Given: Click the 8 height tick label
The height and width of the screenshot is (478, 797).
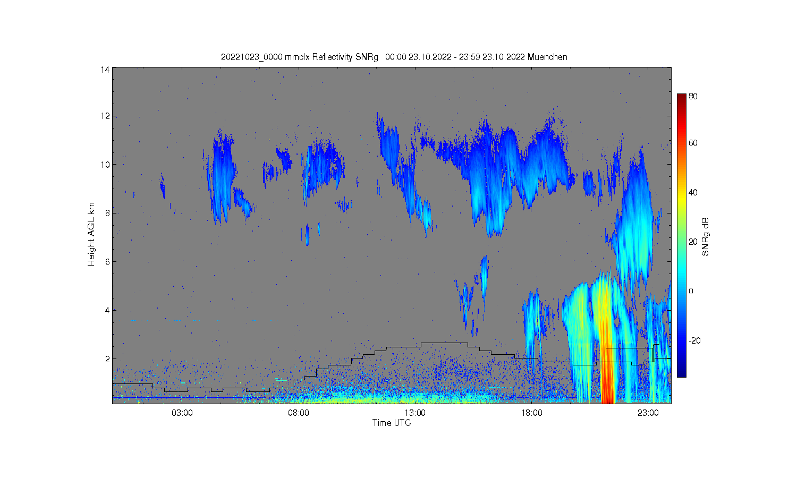Looking at the screenshot, I should pos(107,213).
